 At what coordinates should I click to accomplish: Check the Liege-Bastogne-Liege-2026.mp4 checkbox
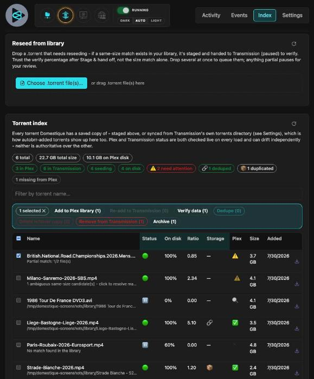coord(18,323)
